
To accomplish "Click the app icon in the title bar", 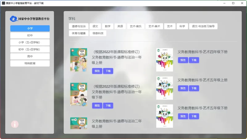I will point(3,3).
